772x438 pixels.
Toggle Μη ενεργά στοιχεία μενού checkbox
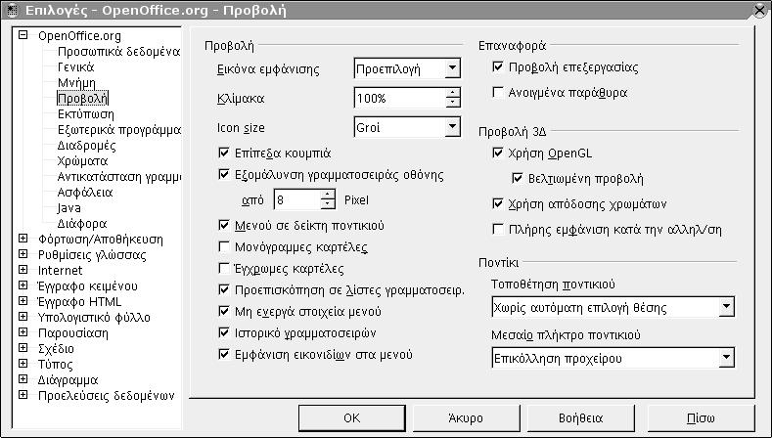click(x=224, y=312)
